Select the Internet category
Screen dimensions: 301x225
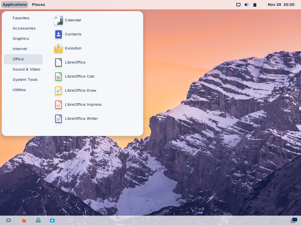point(20,49)
